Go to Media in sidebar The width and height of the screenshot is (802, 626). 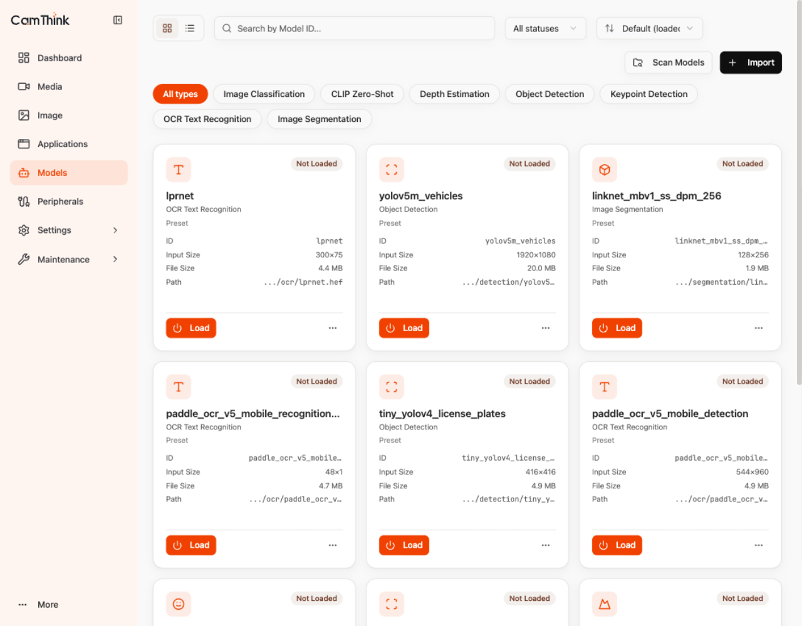[x=69, y=86]
